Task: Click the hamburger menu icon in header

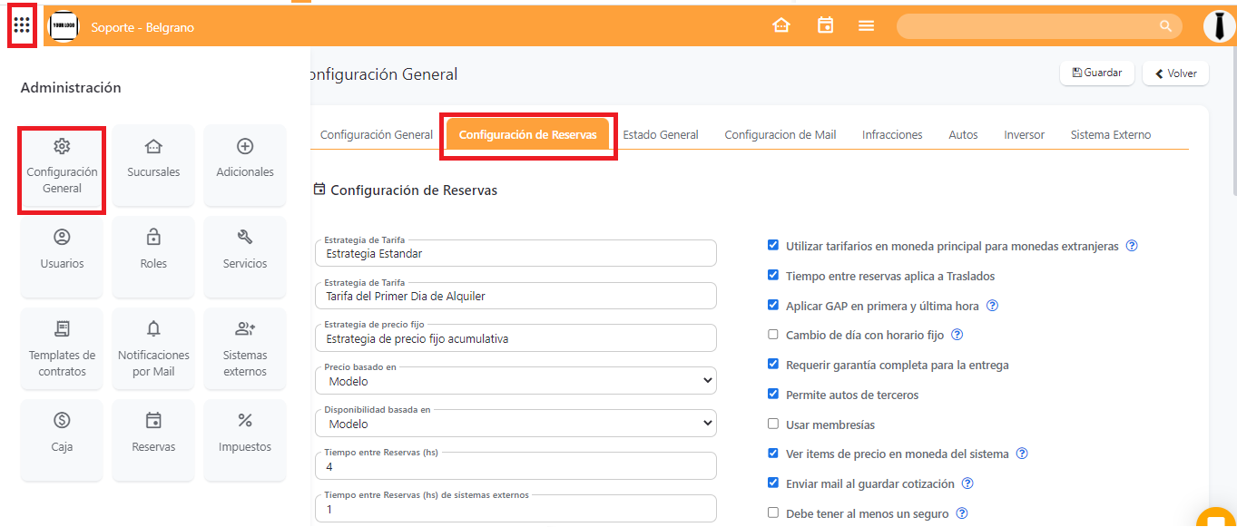Action: click(866, 25)
